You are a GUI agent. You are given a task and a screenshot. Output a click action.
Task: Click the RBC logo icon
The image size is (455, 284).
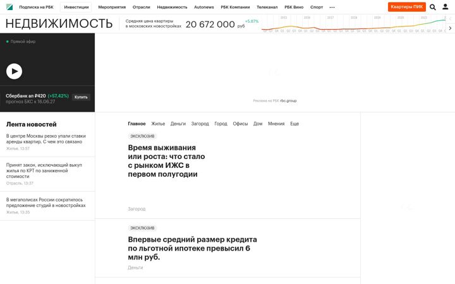pos(9,7)
